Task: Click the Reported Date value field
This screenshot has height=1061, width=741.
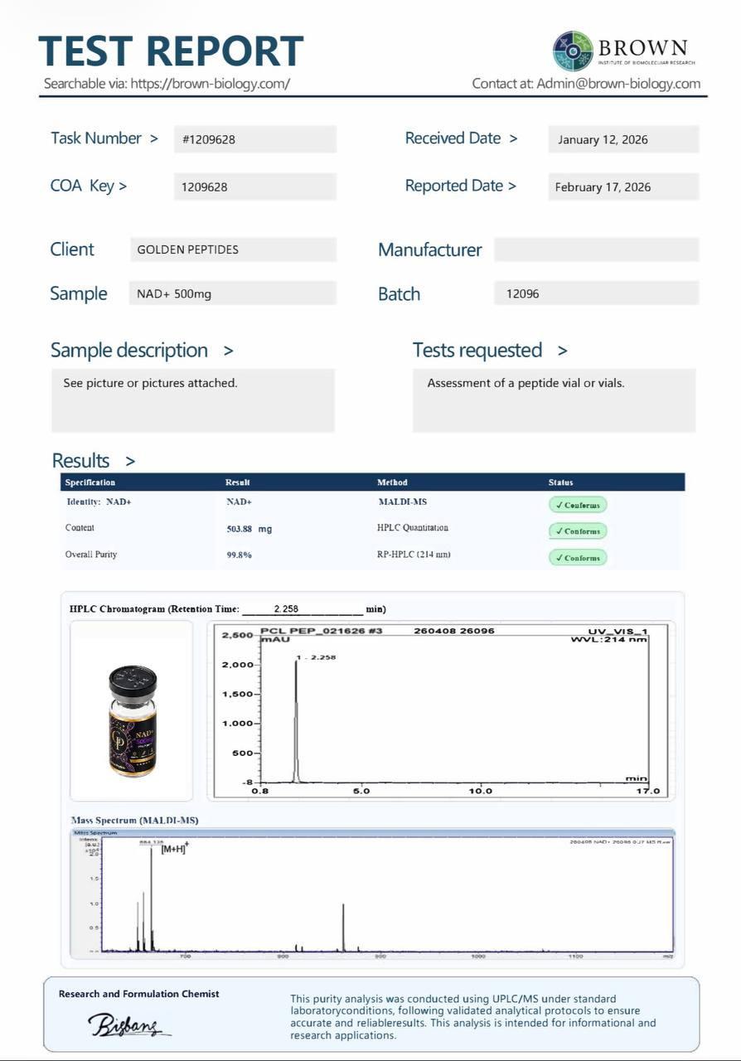Action: tap(623, 187)
